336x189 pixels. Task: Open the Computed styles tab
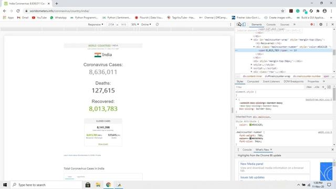253,81
